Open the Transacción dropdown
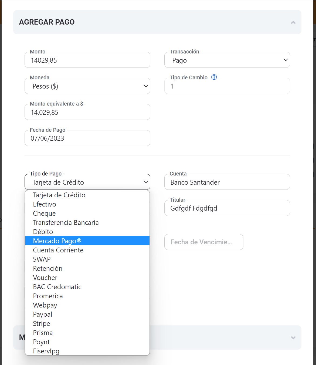 point(227,60)
